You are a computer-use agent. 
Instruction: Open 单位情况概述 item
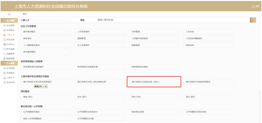(46, 52)
